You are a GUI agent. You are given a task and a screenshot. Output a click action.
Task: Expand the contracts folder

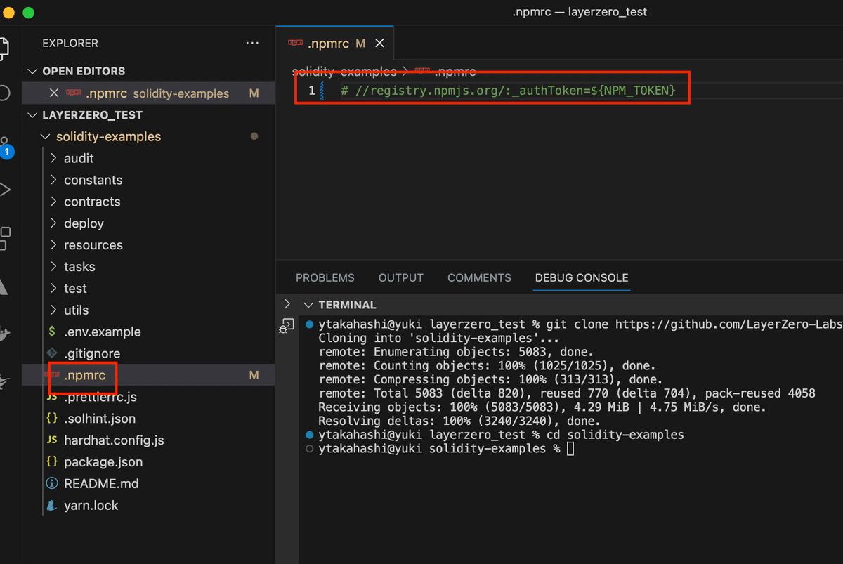pos(54,202)
